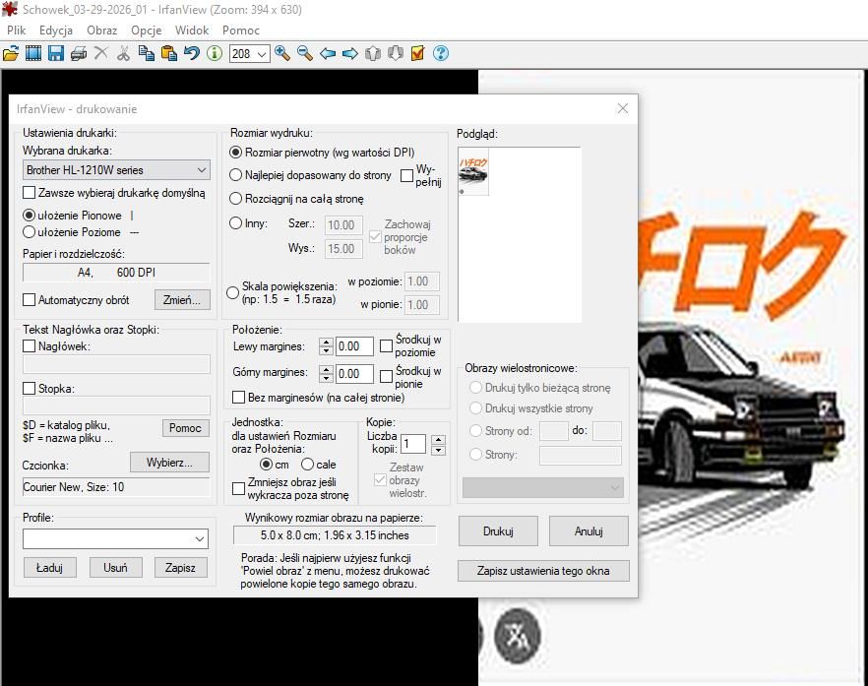Click the Copy toolbar icon
868x686 pixels.
[x=146, y=54]
